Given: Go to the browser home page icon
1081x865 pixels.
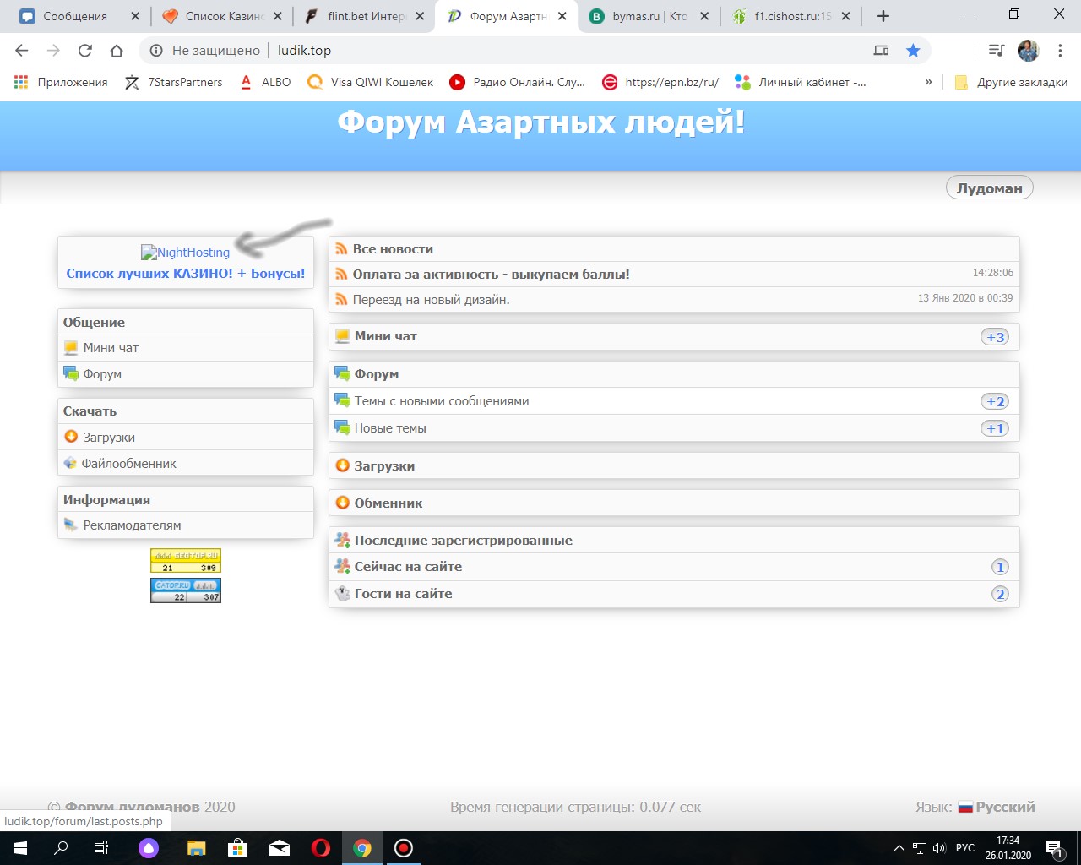Looking at the screenshot, I should pyautogui.click(x=117, y=51).
